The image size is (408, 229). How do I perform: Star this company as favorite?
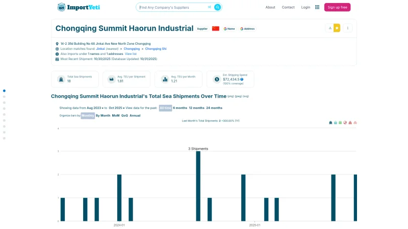point(337,28)
